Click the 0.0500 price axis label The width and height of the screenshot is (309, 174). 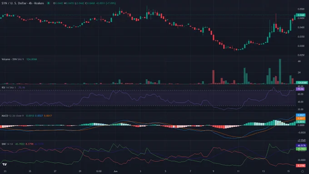pyautogui.click(x=301, y=9)
